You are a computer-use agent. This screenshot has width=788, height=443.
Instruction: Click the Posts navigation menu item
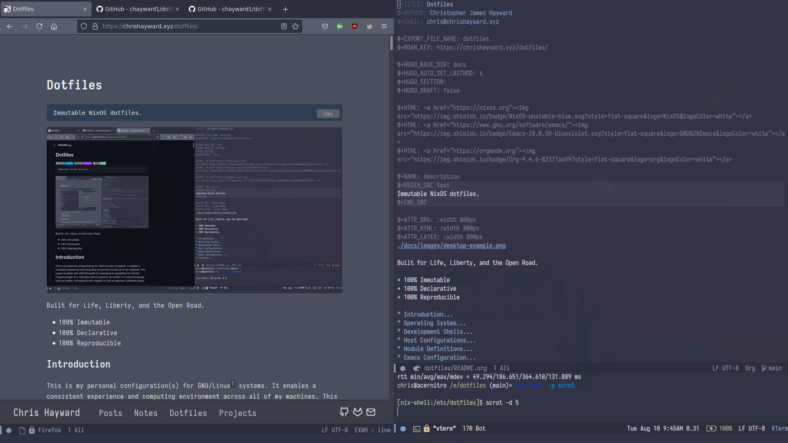(x=110, y=413)
